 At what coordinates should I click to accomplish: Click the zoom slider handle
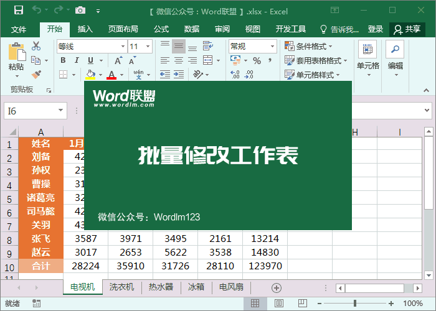355,304
